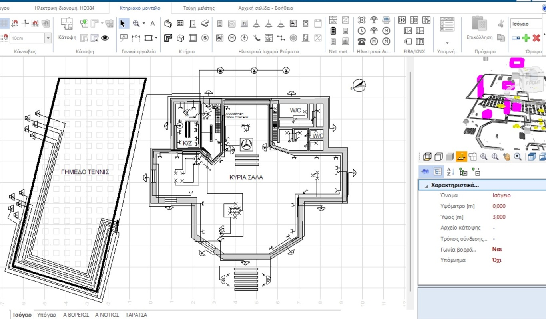Cut selection with scissors icon
This screenshot has height=319, width=546.
501,24
